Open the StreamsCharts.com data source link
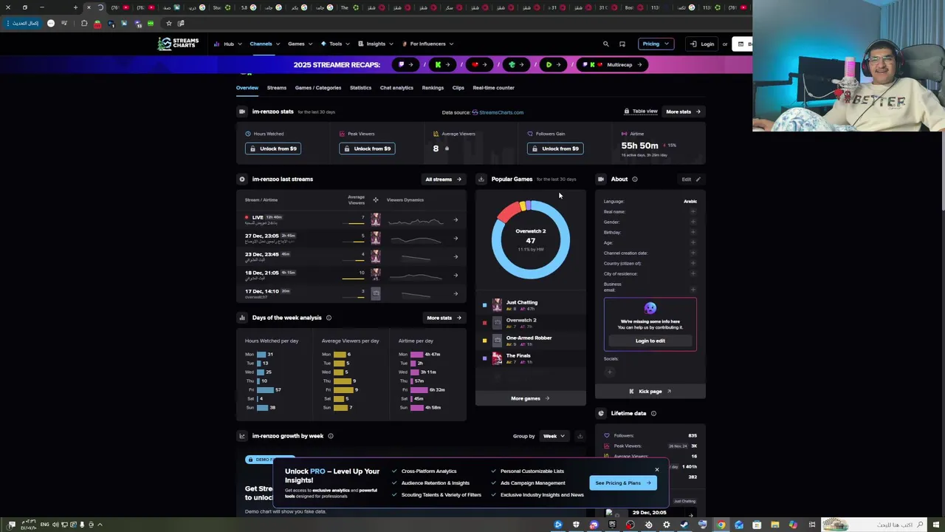Viewport: 945px width, 532px height. [498, 112]
